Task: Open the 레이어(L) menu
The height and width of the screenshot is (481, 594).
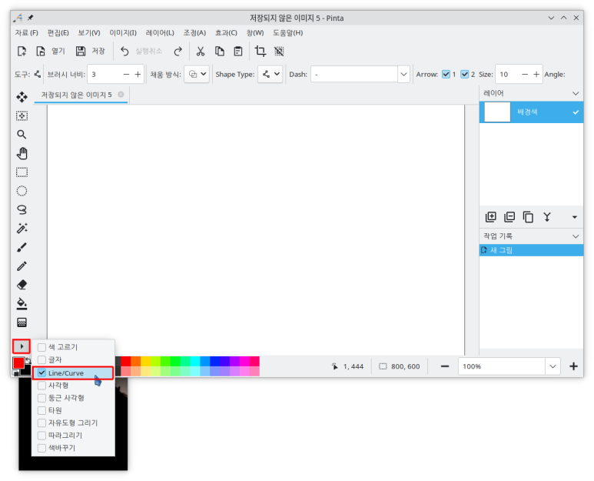Action: click(160, 33)
